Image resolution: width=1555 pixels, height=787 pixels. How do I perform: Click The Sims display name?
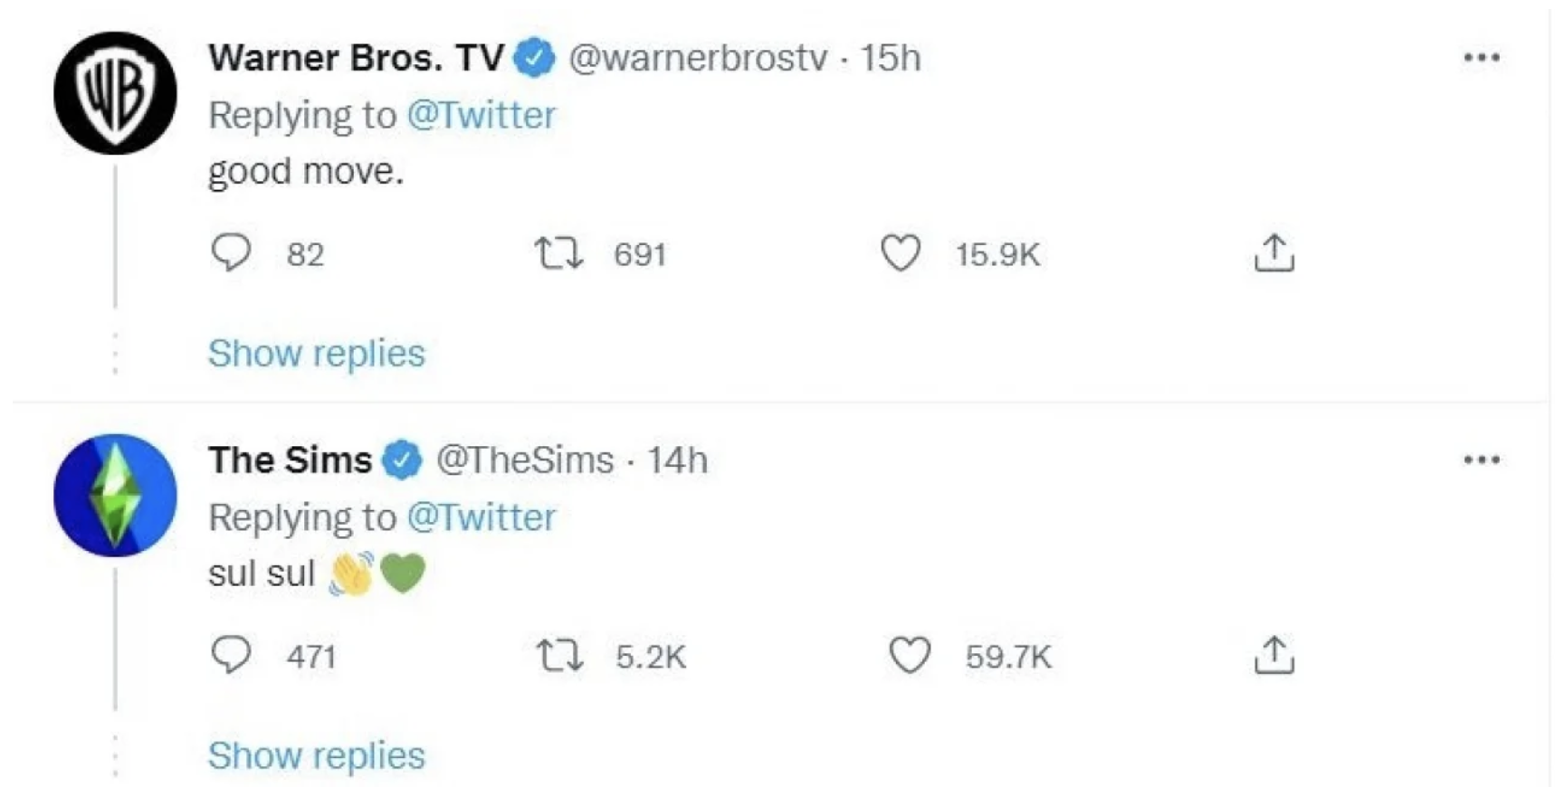[290, 460]
